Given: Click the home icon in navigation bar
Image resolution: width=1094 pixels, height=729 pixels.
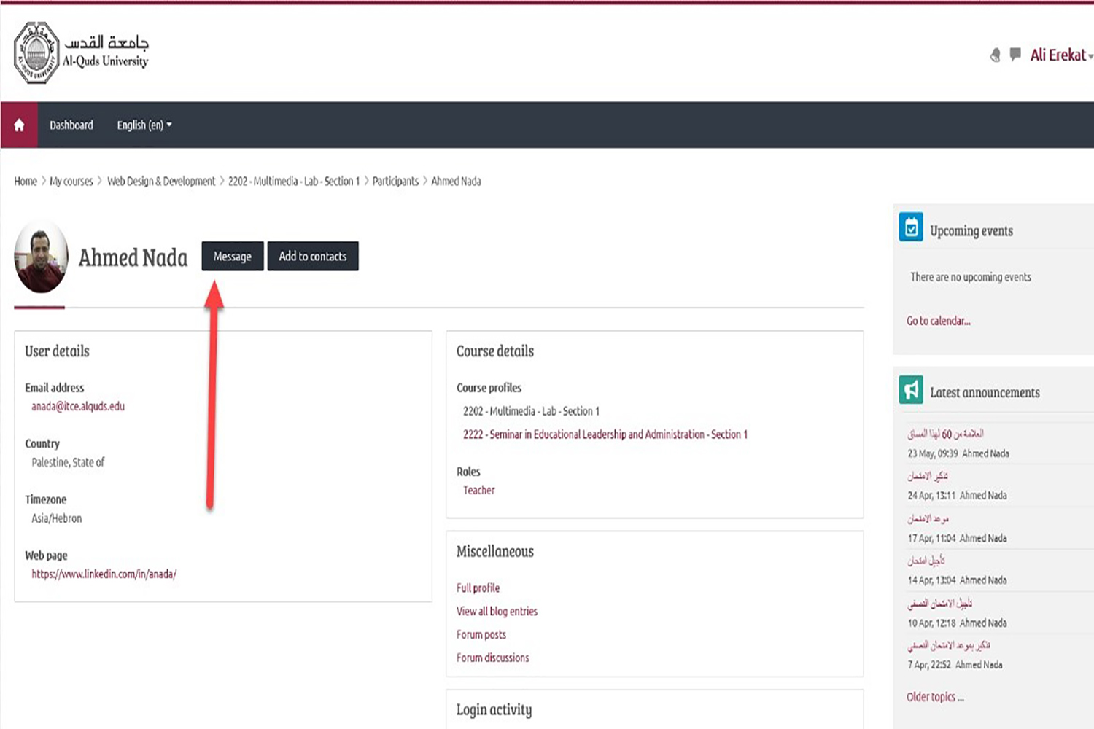Looking at the screenshot, I should 19,125.
